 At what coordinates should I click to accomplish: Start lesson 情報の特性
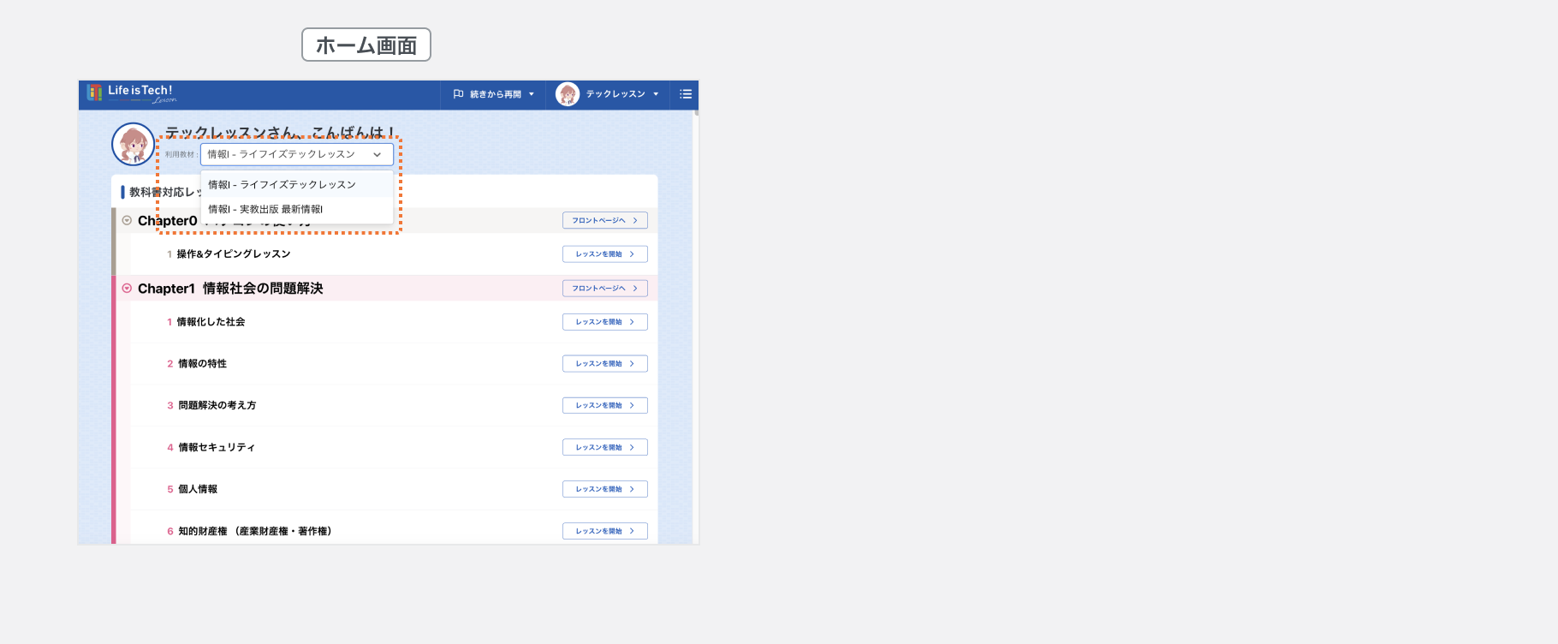pos(605,364)
